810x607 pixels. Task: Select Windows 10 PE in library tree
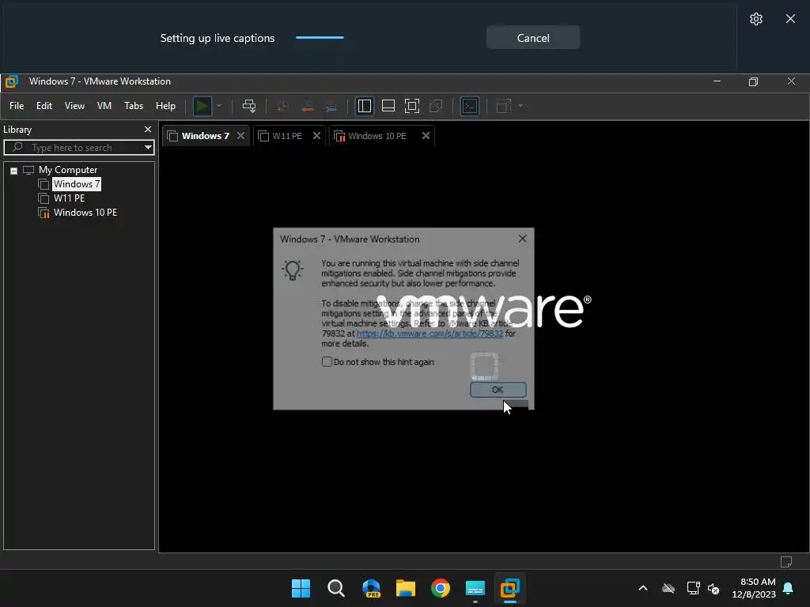[85, 213]
